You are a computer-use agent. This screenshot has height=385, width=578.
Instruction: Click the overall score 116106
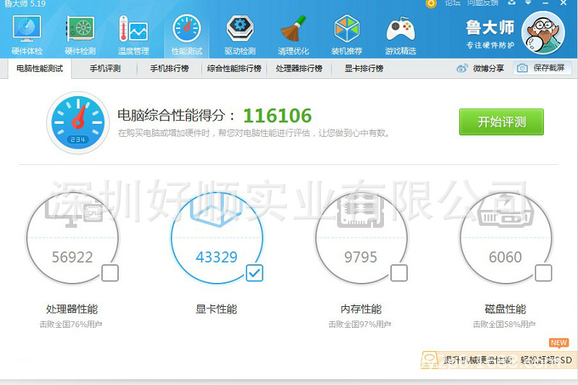(277, 116)
